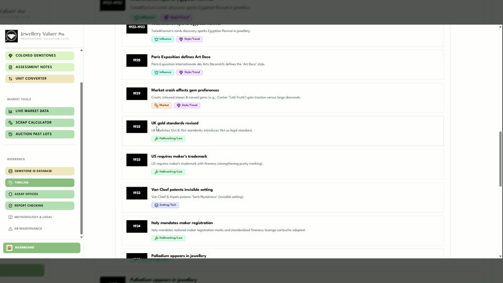503x283 pixels.
Task: Open Assay Offices reference
Action: [x=40, y=194]
